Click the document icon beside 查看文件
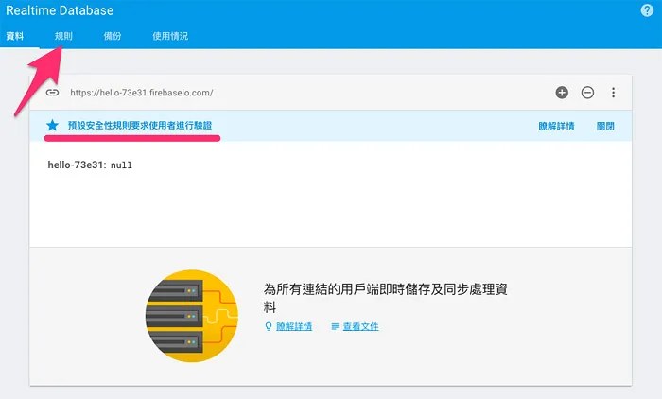 335,326
